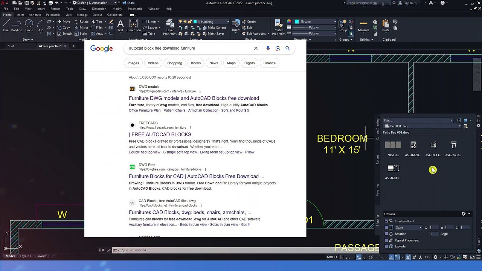Screen dimensions: 482x271
Task: Click the Google Videos filter chip
Action: [x=153, y=63]
